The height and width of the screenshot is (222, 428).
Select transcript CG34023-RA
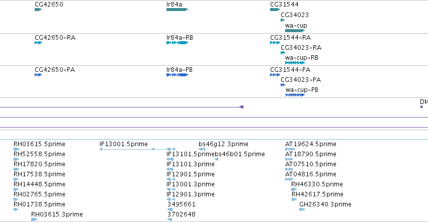point(301,47)
